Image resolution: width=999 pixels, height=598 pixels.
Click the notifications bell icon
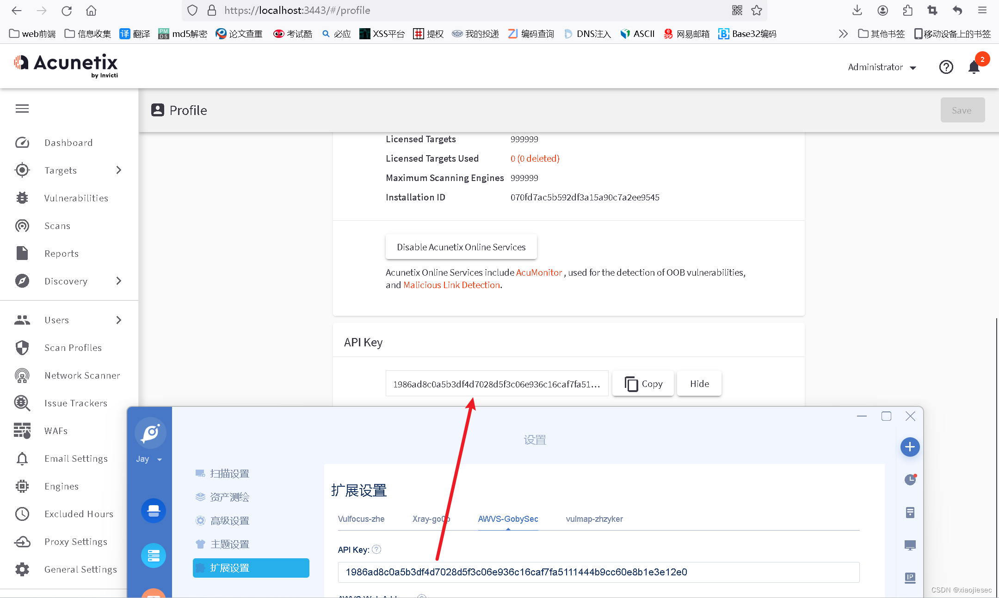pyautogui.click(x=974, y=67)
